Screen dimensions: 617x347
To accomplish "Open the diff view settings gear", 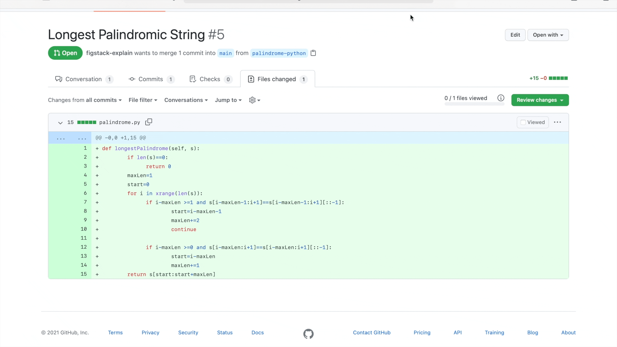I will pyautogui.click(x=254, y=100).
